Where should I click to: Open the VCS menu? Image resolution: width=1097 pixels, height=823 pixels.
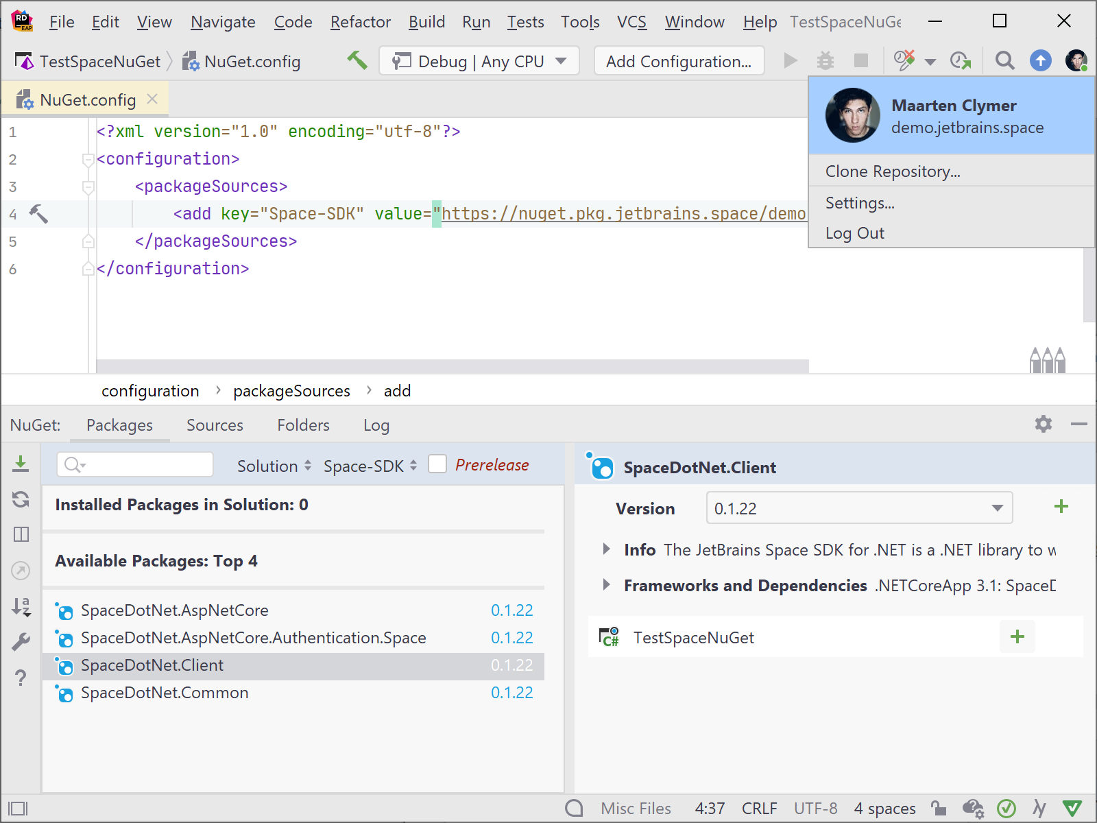[631, 22]
